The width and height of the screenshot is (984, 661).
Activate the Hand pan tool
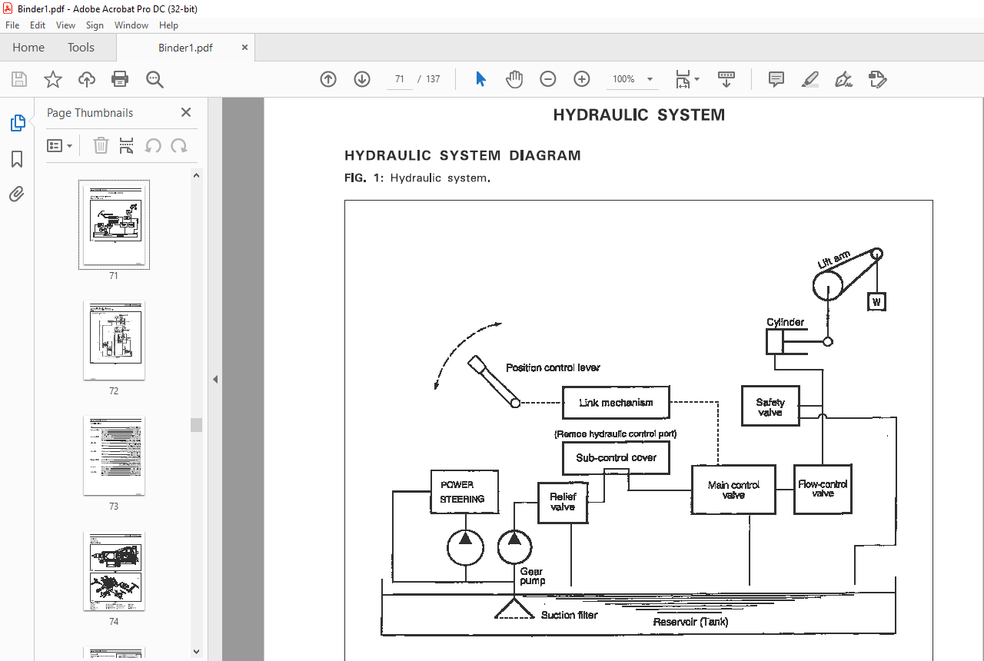pyautogui.click(x=514, y=79)
